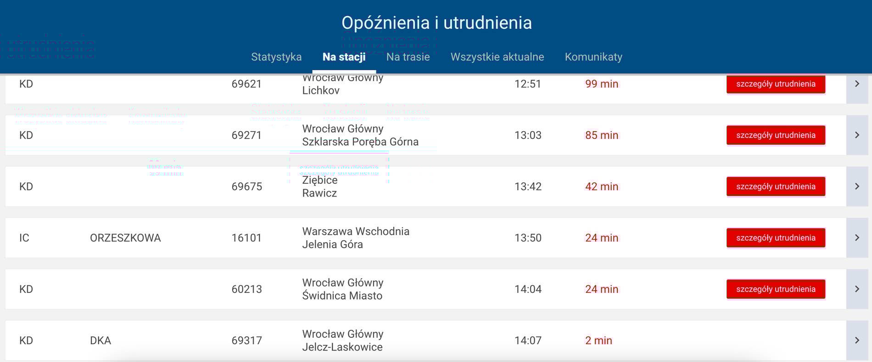Select the Ziębice to Rawicz train row
872x362 pixels.
(x=426, y=186)
